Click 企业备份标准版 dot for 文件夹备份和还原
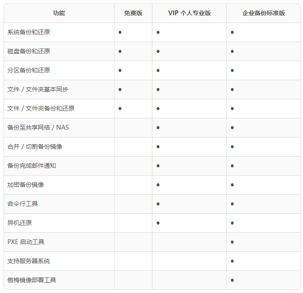Image resolution: width=303 pixels, height=293 pixels. (232, 109)
